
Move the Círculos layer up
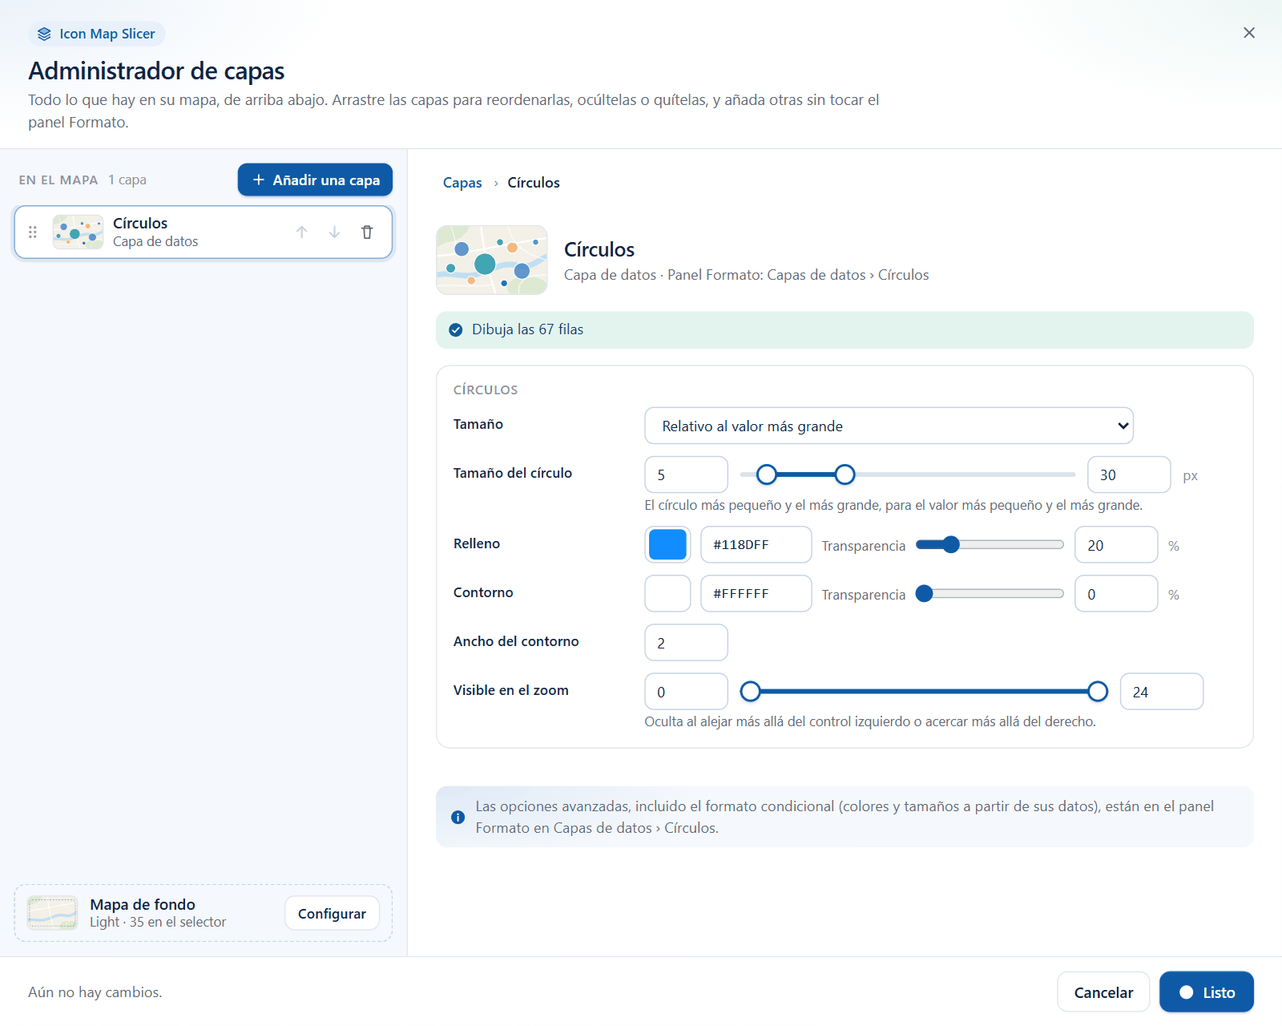[x=302, y=232]
